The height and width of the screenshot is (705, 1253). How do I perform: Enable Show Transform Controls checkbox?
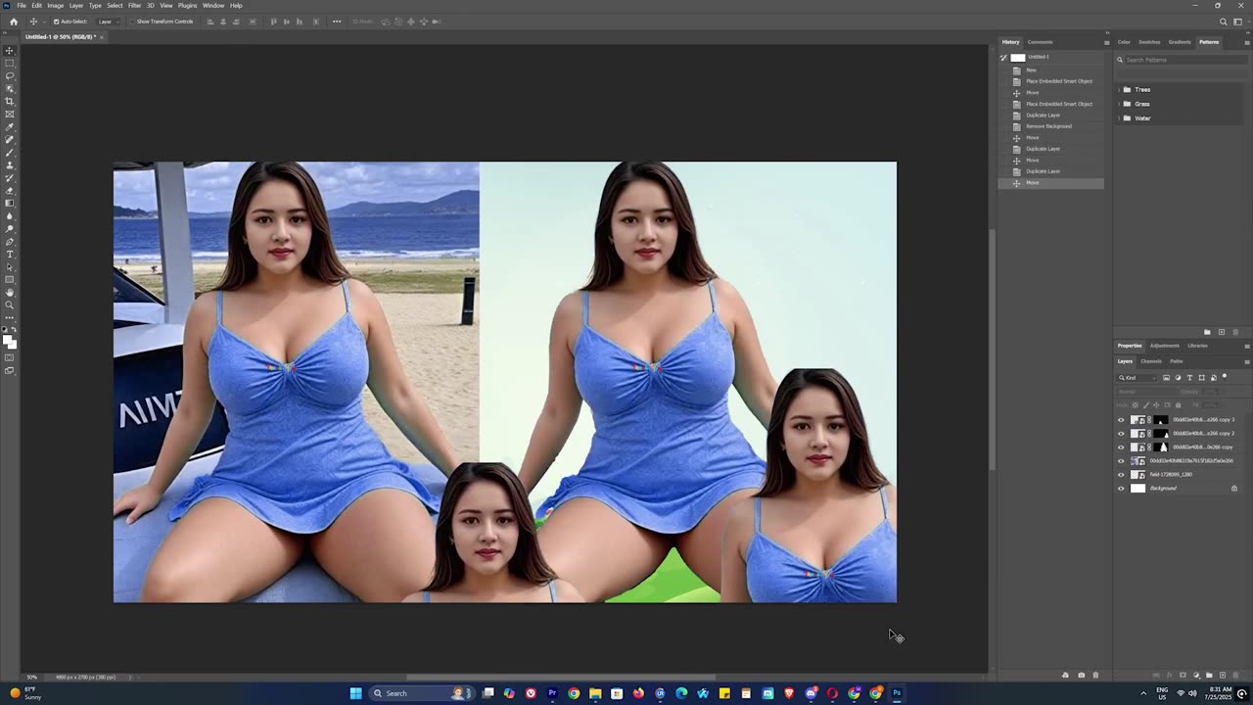coord(132,22)
